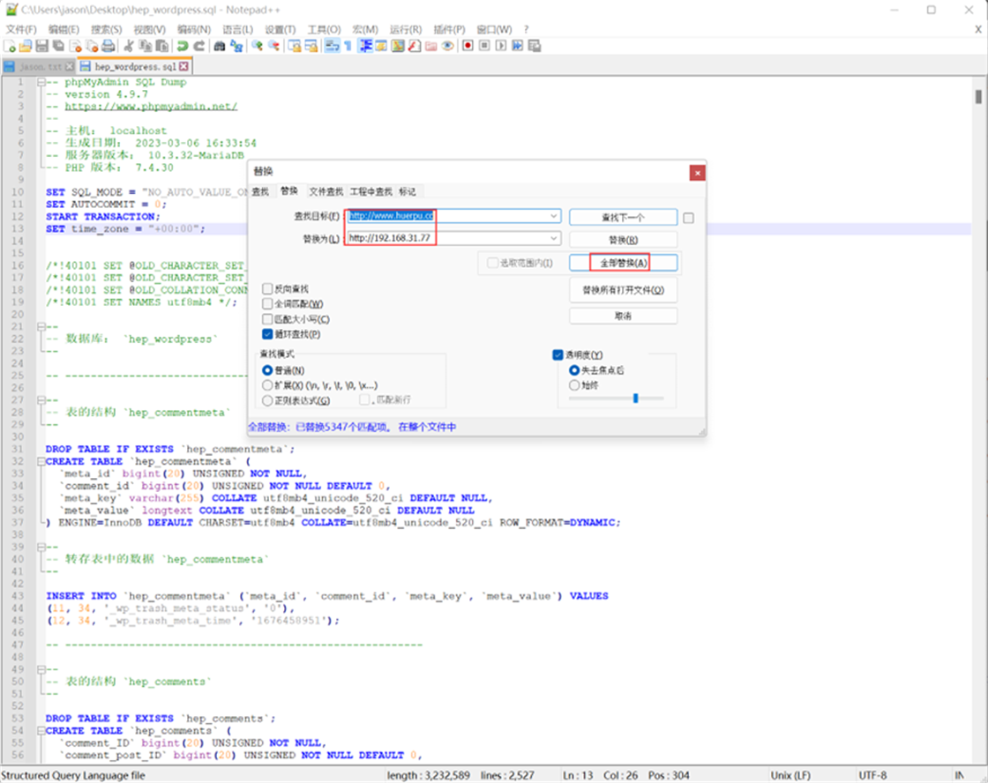Click the Close document toolbar icon
Screen dimensions: 988x783
75,46
